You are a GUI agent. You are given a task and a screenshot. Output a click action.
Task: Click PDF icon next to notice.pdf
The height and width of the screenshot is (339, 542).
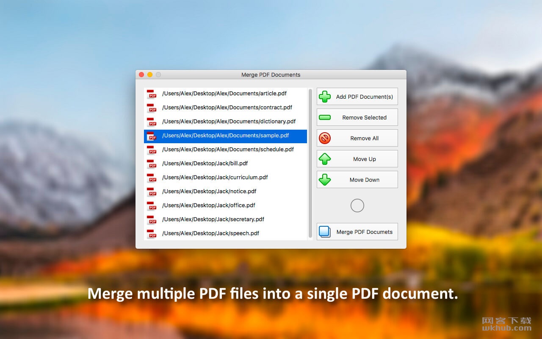pyautogui.click(x=152, y=192)
